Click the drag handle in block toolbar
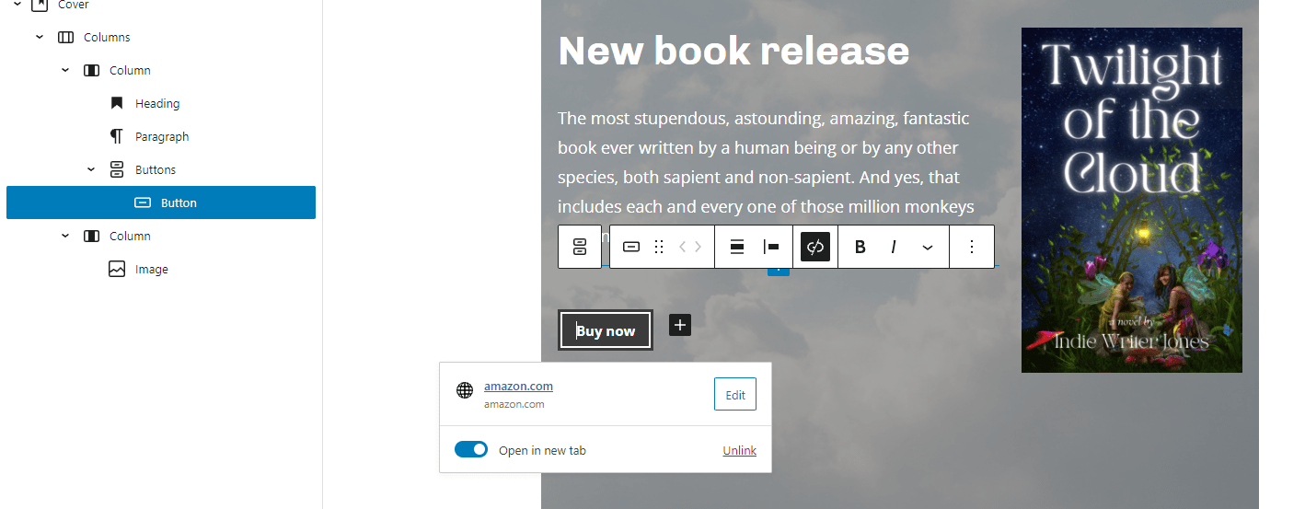Screen dimensions: 1305x509 pos(659,247)
